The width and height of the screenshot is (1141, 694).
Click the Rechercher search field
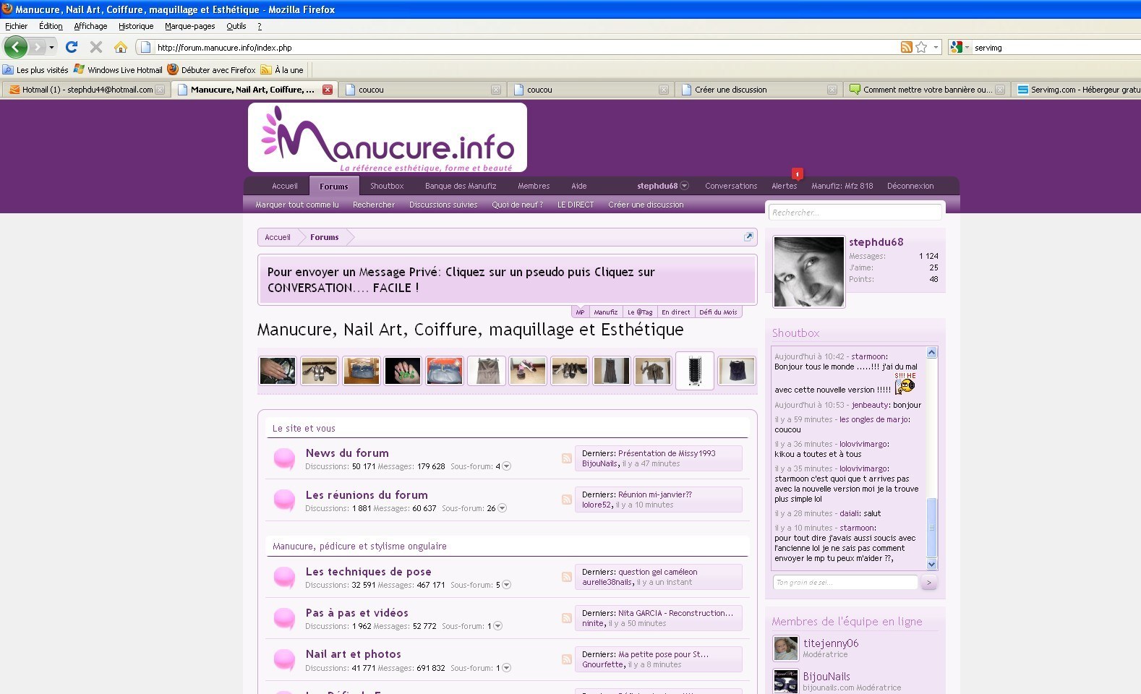854,213
